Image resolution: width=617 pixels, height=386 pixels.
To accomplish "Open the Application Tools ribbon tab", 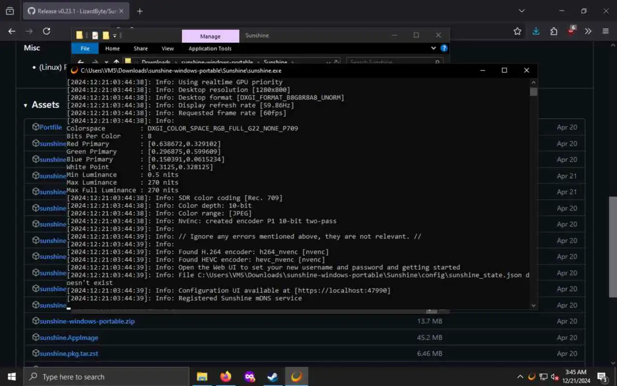I will pos(210,48).
